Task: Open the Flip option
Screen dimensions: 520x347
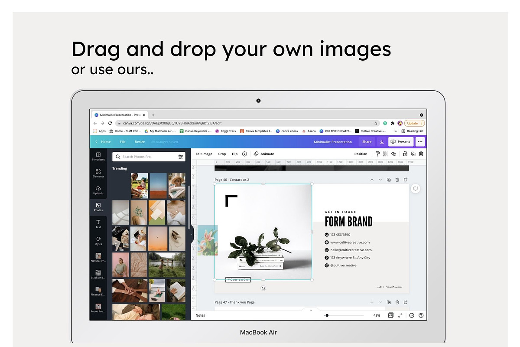Action: [x=234, y=154]
